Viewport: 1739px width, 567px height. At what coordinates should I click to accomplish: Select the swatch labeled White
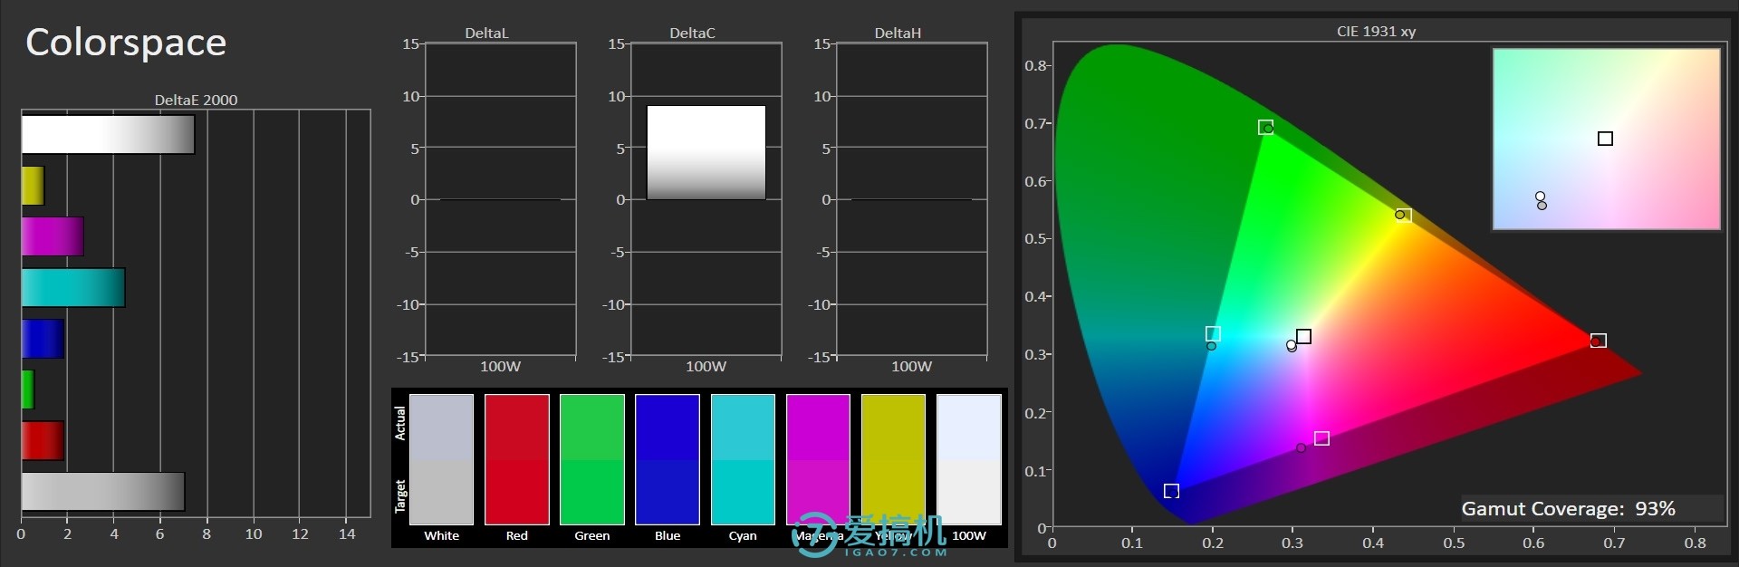tap(441, 459)
